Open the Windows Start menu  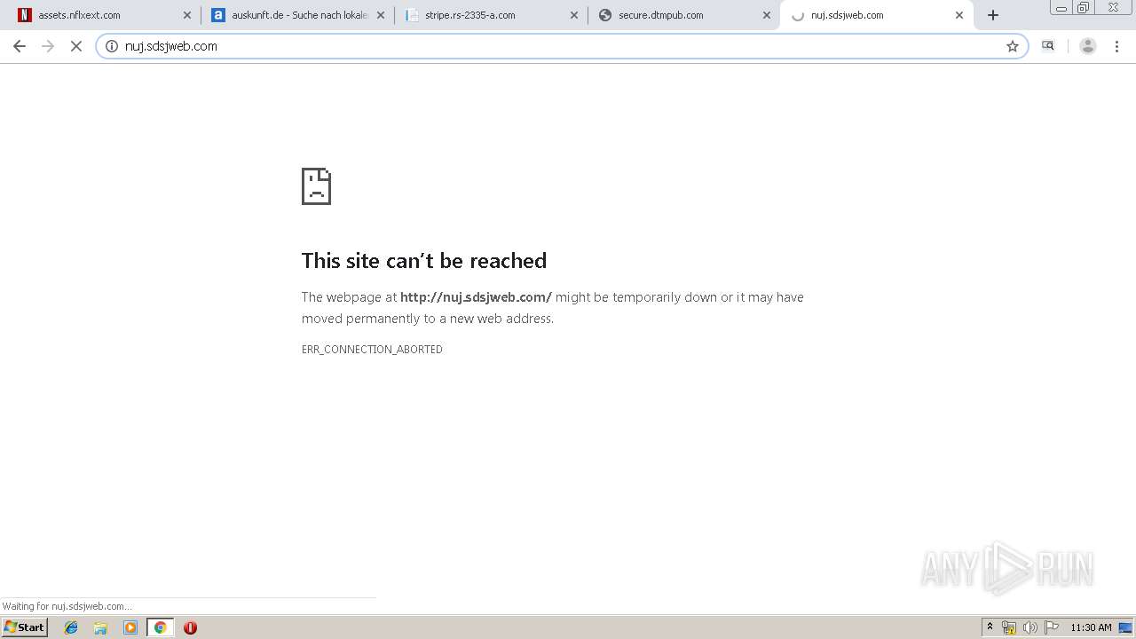(25, 627)
